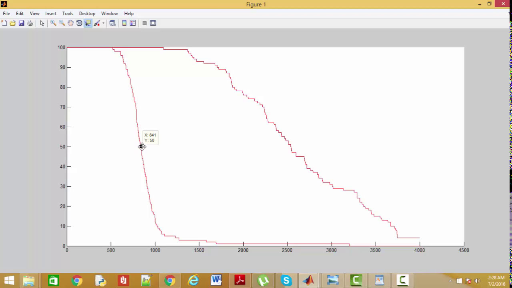Save the figure

tap(22, 23)
